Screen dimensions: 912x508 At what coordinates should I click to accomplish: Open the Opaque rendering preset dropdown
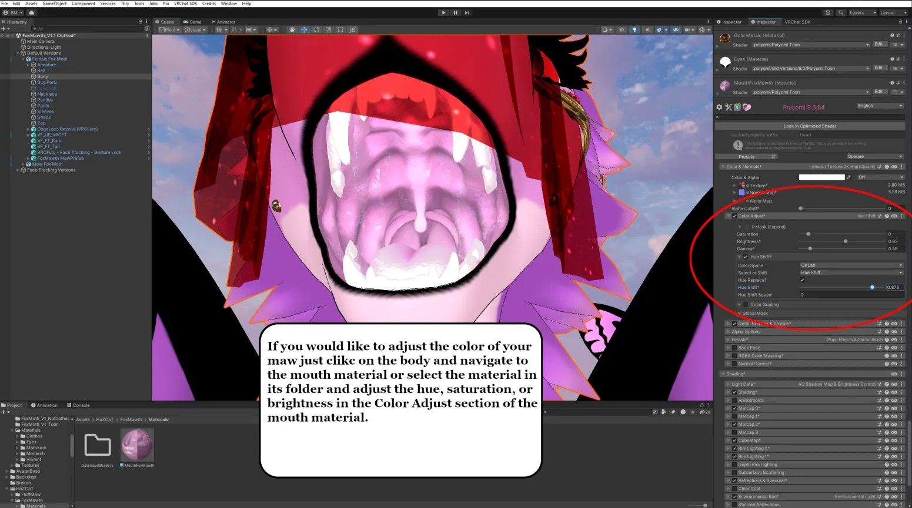point(874,157)
